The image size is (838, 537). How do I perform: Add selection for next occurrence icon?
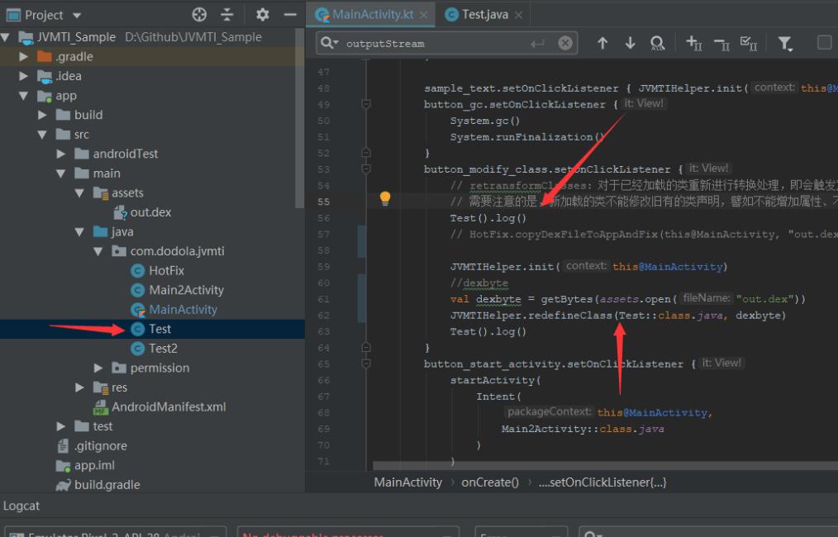point(693,43)
